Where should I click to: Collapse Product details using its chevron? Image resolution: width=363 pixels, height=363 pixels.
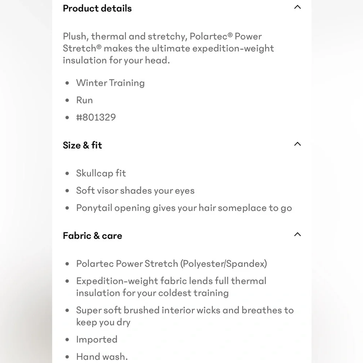coord(297,7)
